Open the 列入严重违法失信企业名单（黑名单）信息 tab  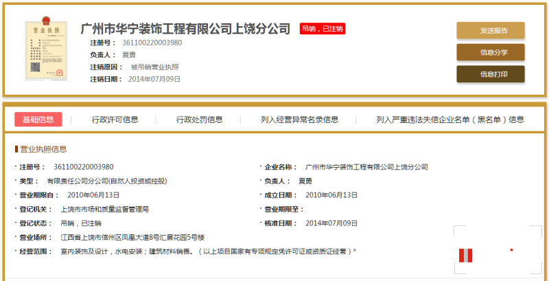450,120
